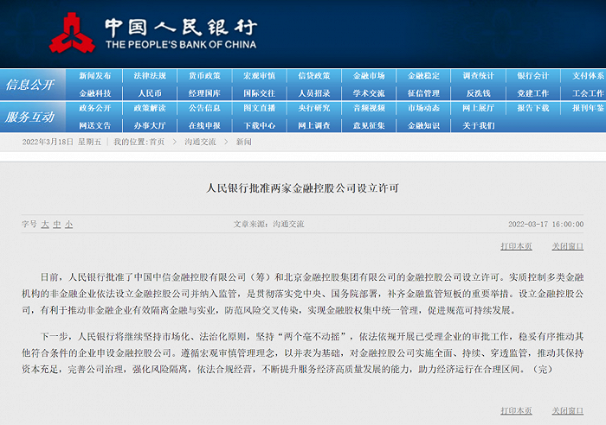Click the timestamp 2022-03-17 16:00:00

coord(545,224)
